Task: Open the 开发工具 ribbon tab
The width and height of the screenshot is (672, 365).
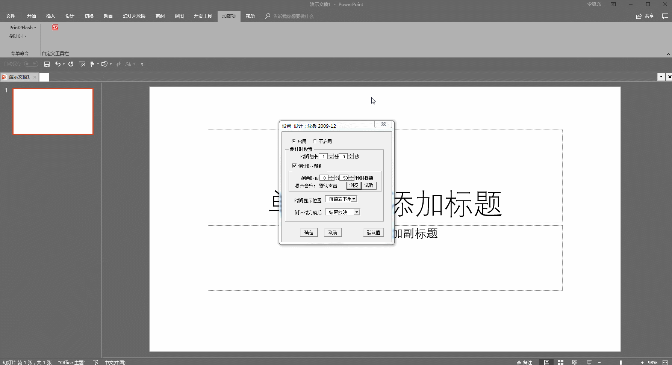Action: coord(203,16)
